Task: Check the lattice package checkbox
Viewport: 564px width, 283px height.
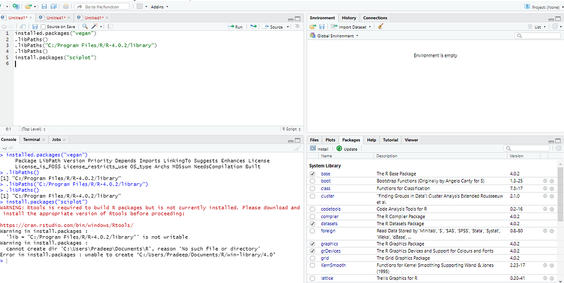Action: pyautogui.click(x=312, y=279)
